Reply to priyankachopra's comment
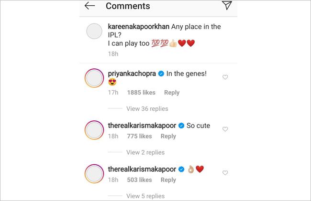This screenshot has height=201, width=311. [x=172, y=93]
